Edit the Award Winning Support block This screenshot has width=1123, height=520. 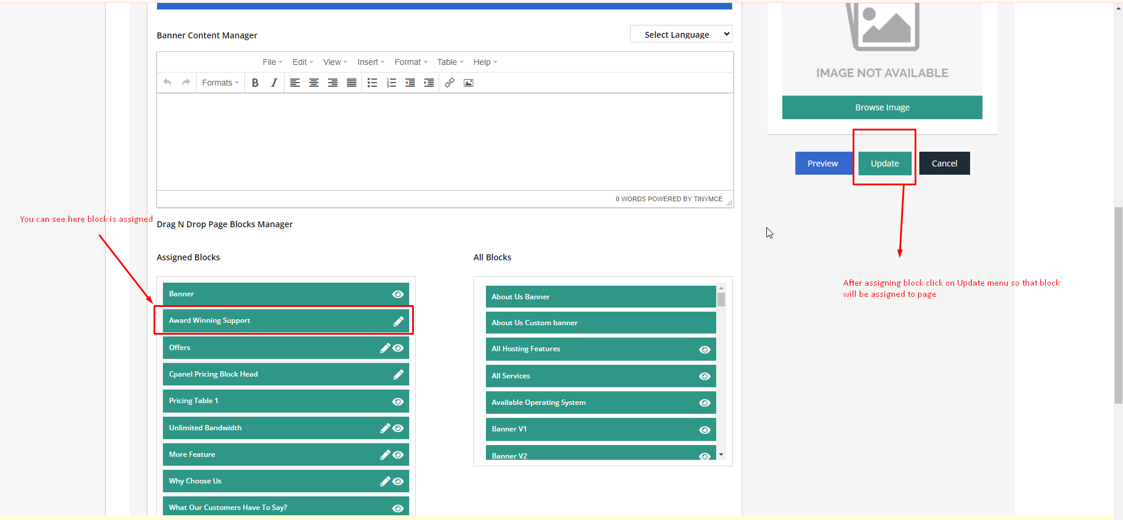click(x=399, y=321)
